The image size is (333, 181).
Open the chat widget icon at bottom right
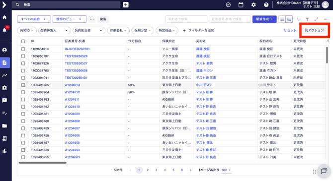click(x=324, y=171)
